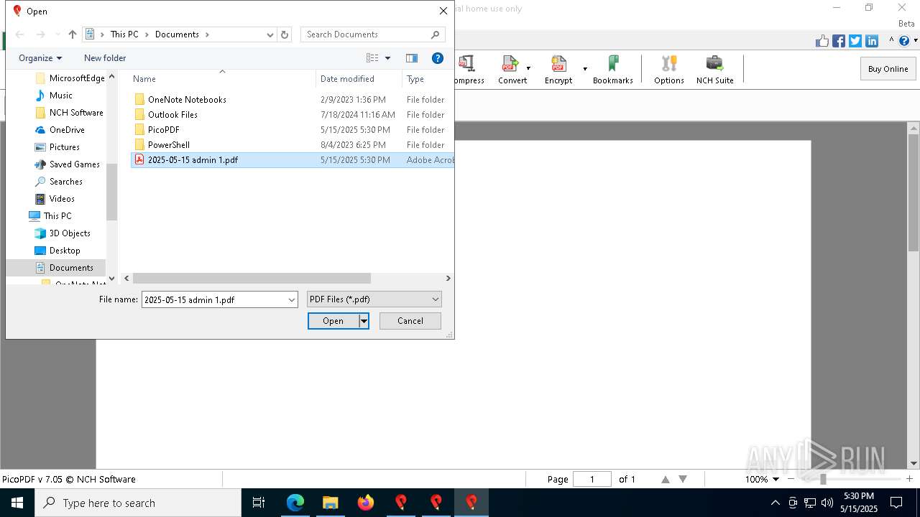920x517 pixels.
Task: Click the horizontal scrollbar in file list
Action: 252,278
